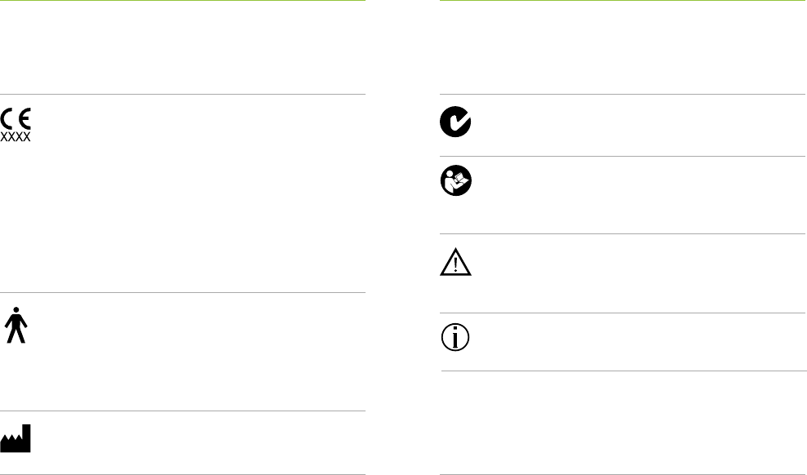Screen dimensions: 807x475
Task: Click the divider line below the factory symbol
Action: point(183,474)
